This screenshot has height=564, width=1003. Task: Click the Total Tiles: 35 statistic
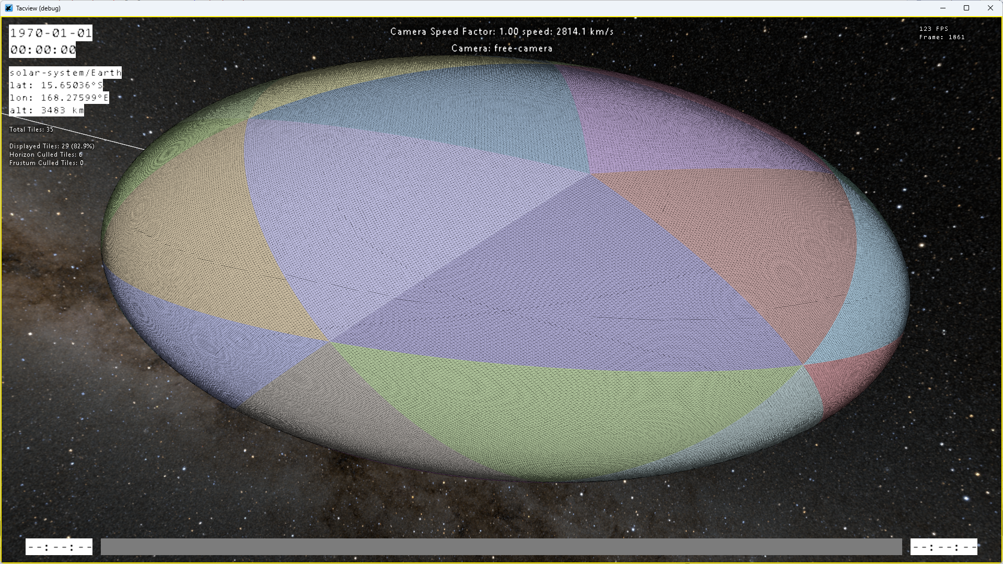[31, 129]
